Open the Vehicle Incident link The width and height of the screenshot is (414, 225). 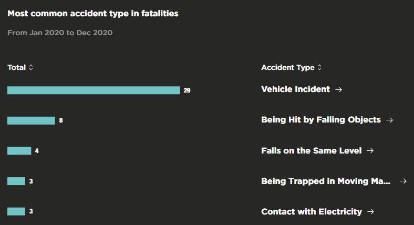point(295,89)
